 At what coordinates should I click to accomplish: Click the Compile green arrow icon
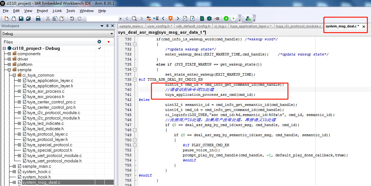coord(202,19)
